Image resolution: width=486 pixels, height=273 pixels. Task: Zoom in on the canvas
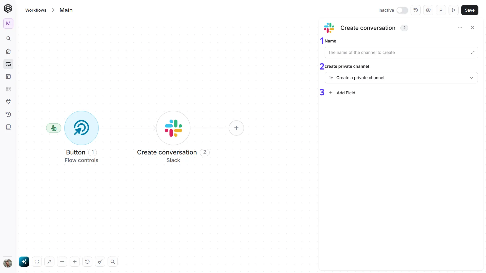pyautogui.click(x=75, y=262)
